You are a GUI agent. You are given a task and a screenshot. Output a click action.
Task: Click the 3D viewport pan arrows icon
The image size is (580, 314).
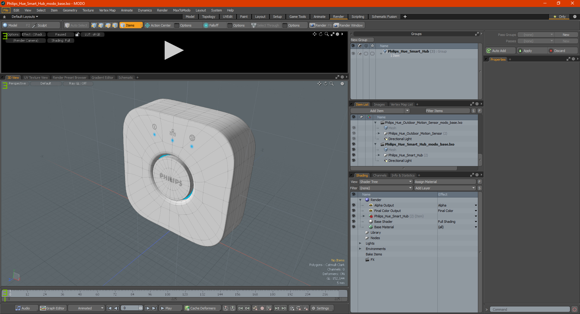tap(319, 84)
